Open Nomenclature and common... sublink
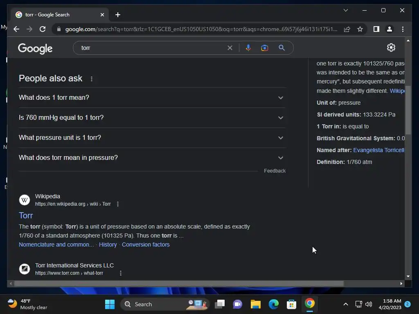The width and height of the screenshot is (419, 314). point(56,244)
